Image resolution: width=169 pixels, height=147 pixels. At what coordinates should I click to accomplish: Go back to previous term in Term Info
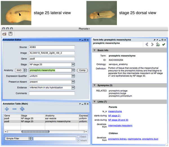pyautogui.click(x=146, y=44)
